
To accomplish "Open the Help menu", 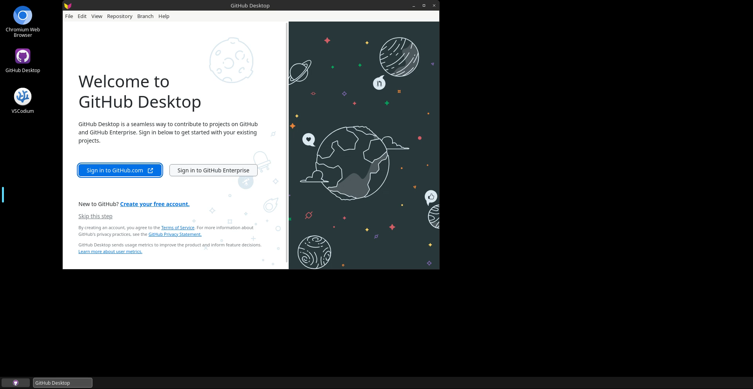I will 164,16.
